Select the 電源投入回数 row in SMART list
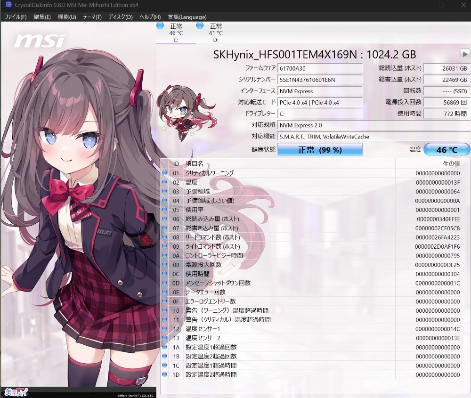The height and width of the screenshot is (398, 471). tap(311, 265)
